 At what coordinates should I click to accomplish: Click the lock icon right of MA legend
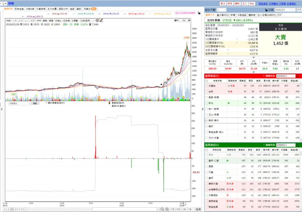[x=199, y=13]
